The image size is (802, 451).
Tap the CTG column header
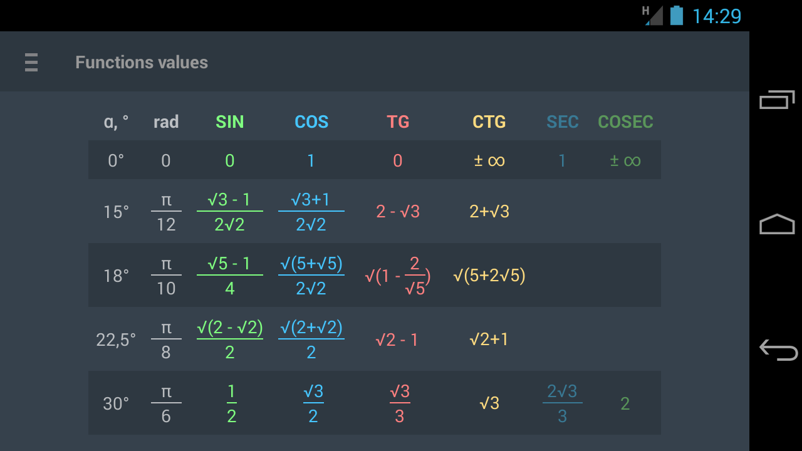pos(489,122)
